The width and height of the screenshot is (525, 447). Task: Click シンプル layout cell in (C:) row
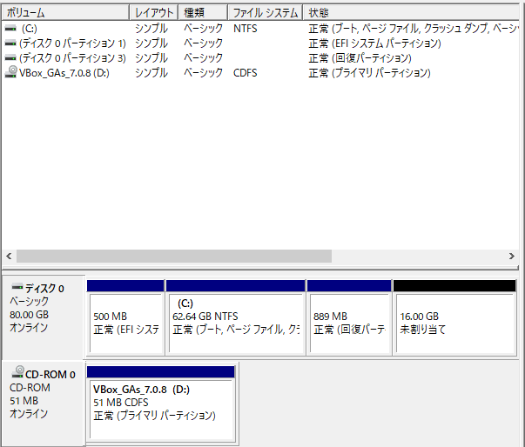[151, 29]
